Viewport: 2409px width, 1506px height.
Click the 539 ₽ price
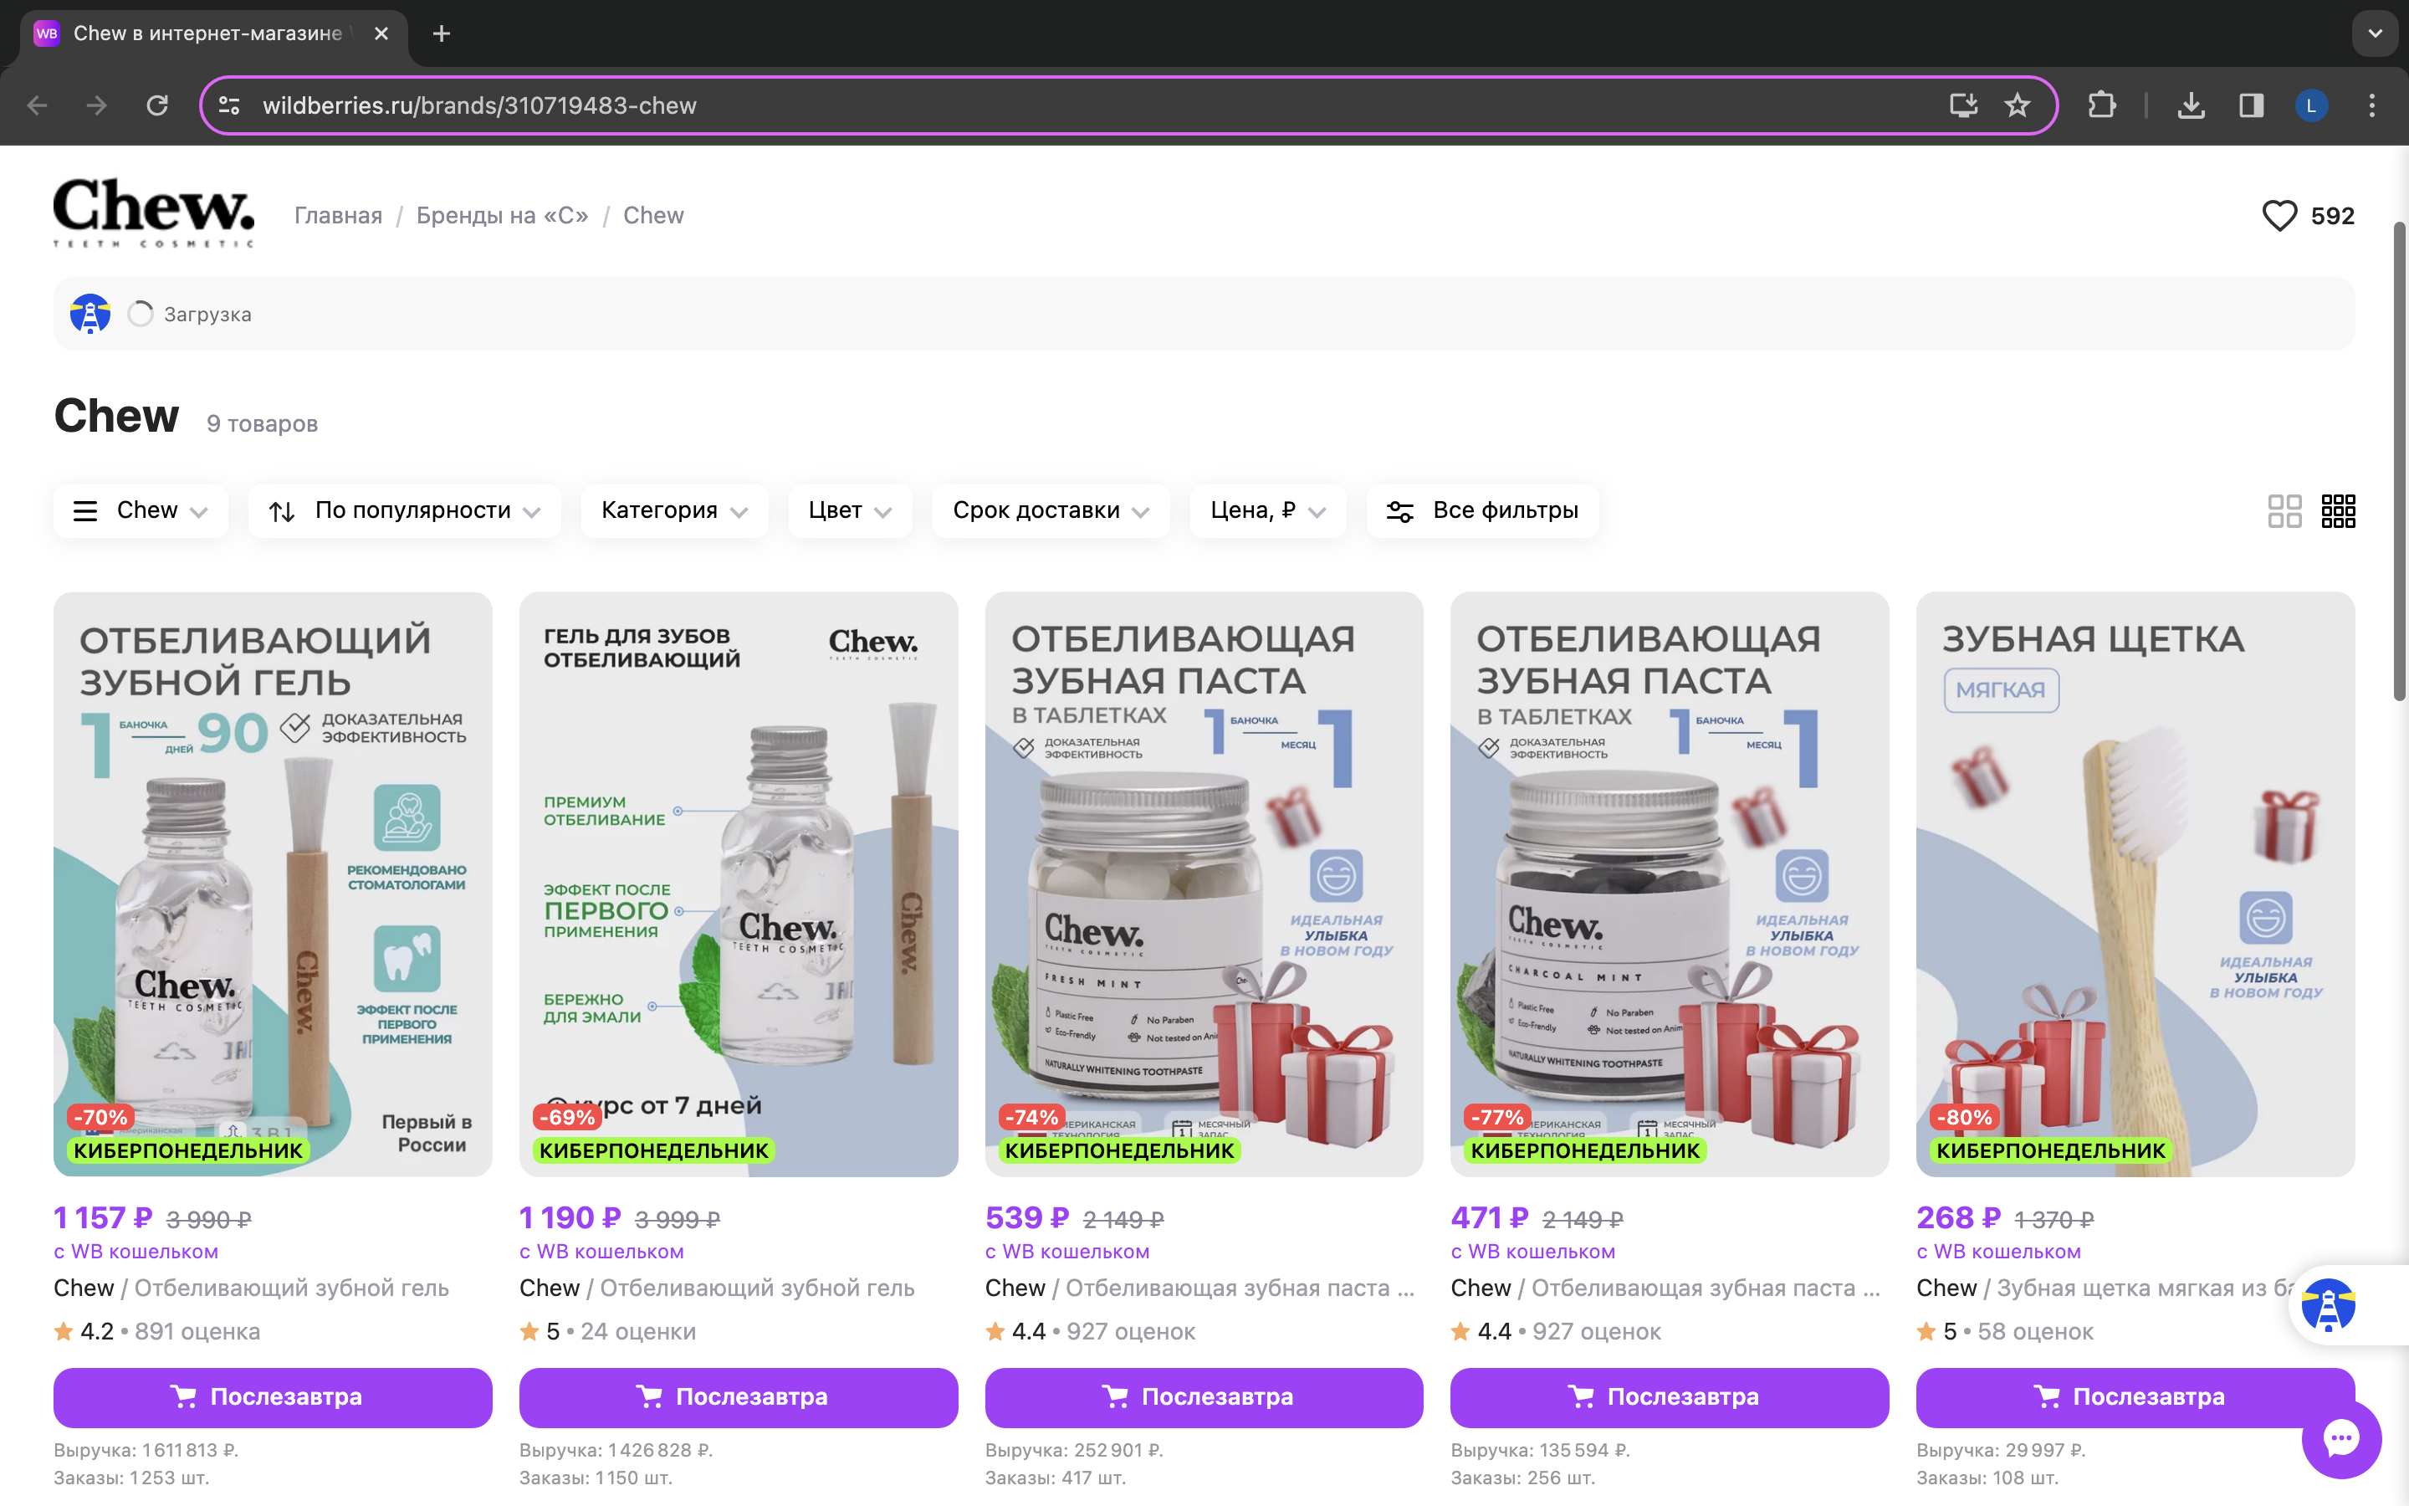pyautogui.click(x=1027, y=1218)
